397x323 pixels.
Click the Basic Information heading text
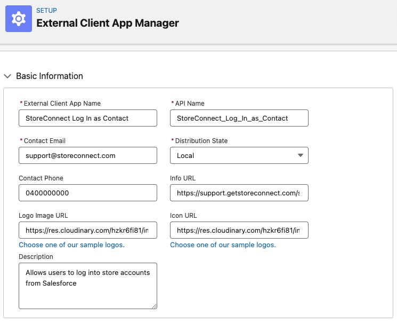pos(50,76)
